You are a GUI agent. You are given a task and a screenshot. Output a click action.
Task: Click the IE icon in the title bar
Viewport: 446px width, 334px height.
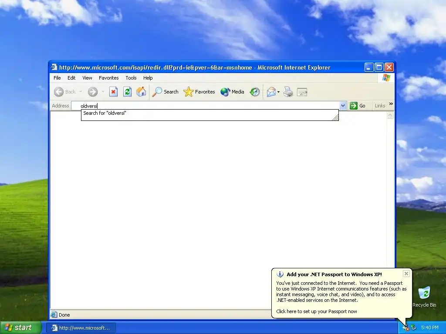point(54,67)
